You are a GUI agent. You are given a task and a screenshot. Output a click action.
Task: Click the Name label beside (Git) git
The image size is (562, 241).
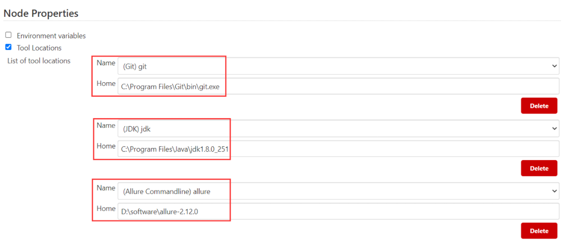(106, 63)
